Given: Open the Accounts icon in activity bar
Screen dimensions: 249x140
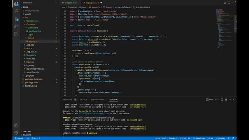Looking at the screenshot, I should pos(16,125).
